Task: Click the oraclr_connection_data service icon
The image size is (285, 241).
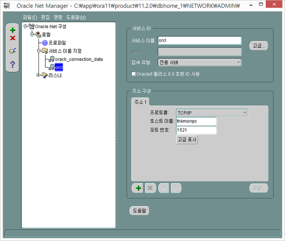Action: coord(51,59)
